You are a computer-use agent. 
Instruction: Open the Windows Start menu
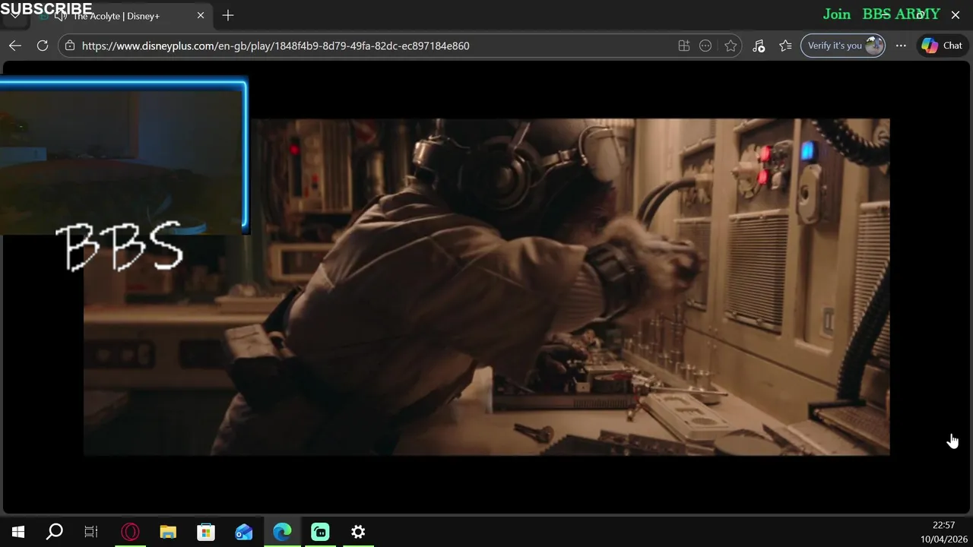(18, 532)
